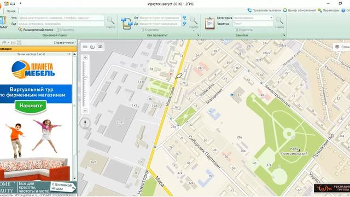This screenshot has width=350, height=197.
Task: Expand Заметки group launcher
Action: click(x=284, y=35)
